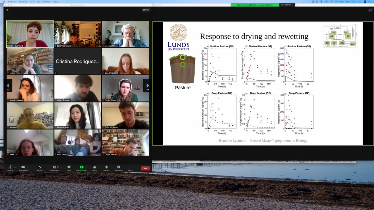Select Johannes Rousk's video tile

tap(78, 34)
